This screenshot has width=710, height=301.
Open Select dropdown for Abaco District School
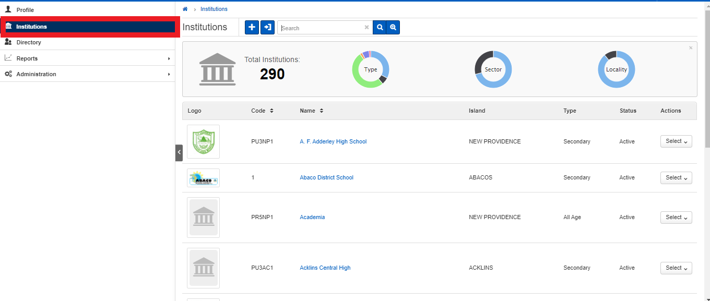pos(676,178)
